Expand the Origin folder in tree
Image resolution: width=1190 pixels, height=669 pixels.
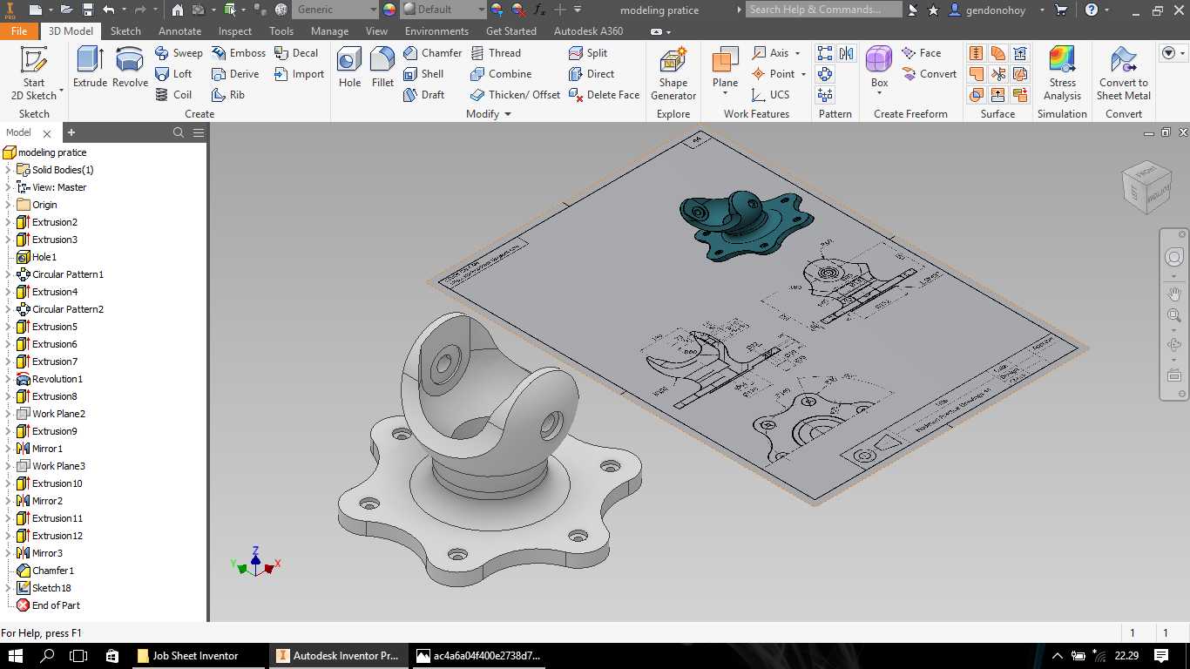9,205
